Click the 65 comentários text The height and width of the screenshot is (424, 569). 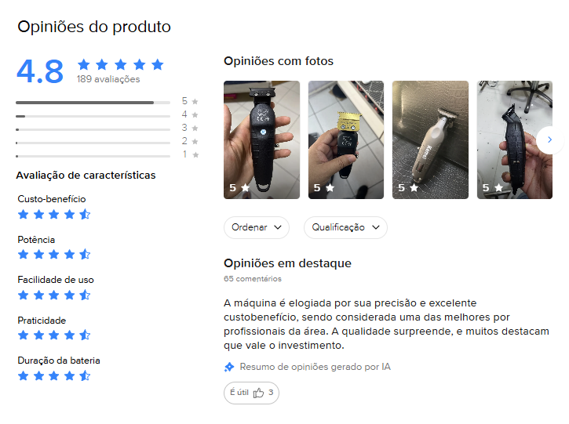[x=253, y=279]
